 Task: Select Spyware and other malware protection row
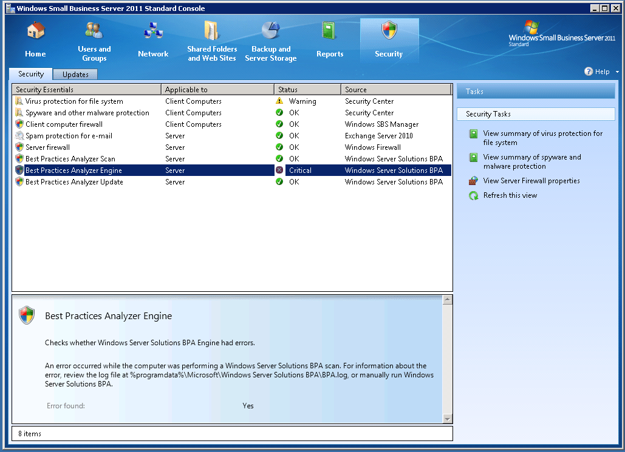tap(232, 113)
